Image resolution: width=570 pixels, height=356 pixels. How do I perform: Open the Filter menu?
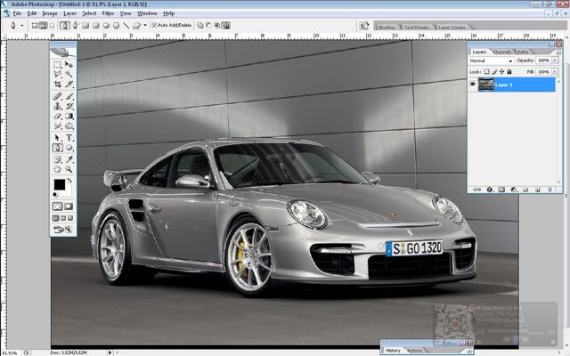coord(108,13)
